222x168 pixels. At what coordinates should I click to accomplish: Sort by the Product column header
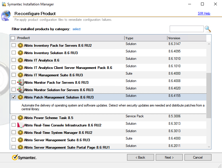click(24, 38)
